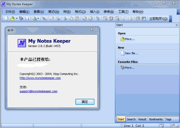Open the 查看(V) menu
Viewport: 180px width, 128px height.
pyautogui.click(x=39, y=12)
